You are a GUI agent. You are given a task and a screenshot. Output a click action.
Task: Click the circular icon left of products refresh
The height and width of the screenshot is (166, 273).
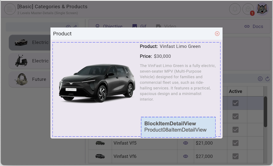click(x=260, y=79)
